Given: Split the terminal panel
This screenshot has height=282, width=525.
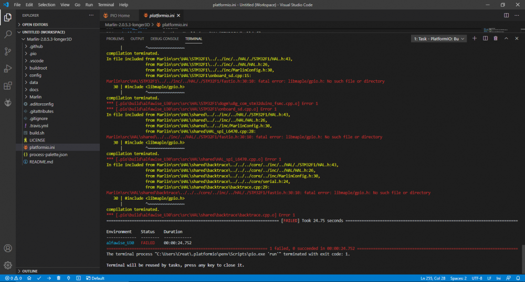Looking at the screenshot, I should coord(485,38).
